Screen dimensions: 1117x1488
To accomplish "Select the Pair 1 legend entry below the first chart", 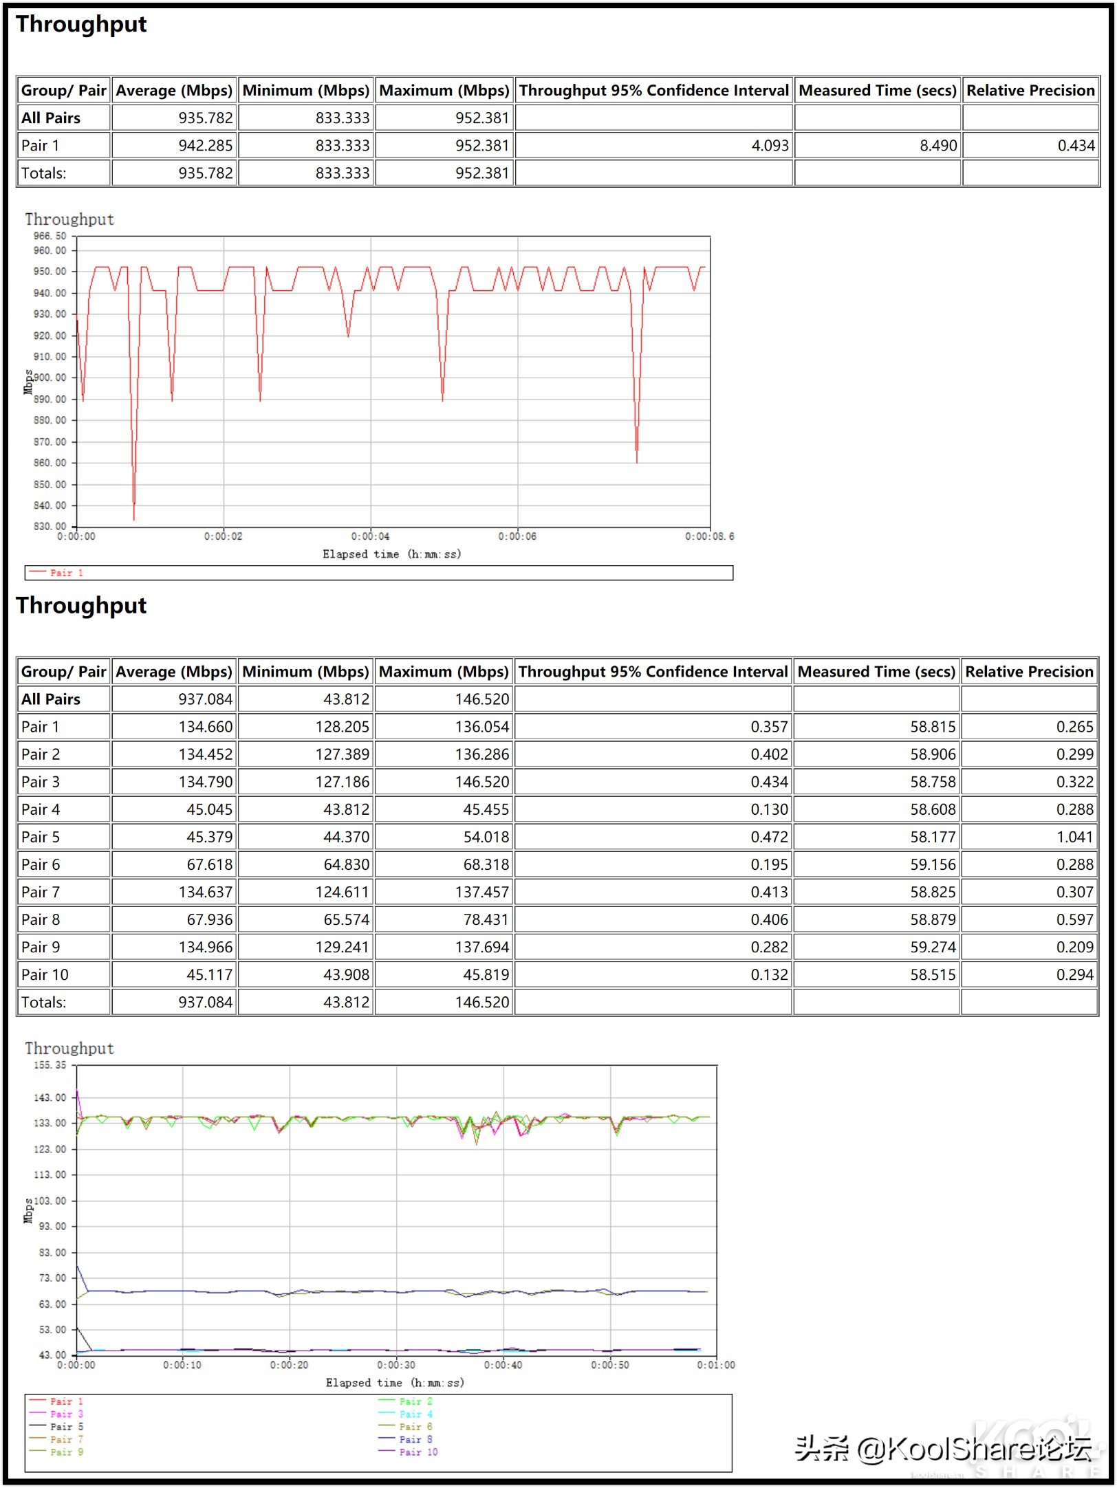I will [65, 573].
